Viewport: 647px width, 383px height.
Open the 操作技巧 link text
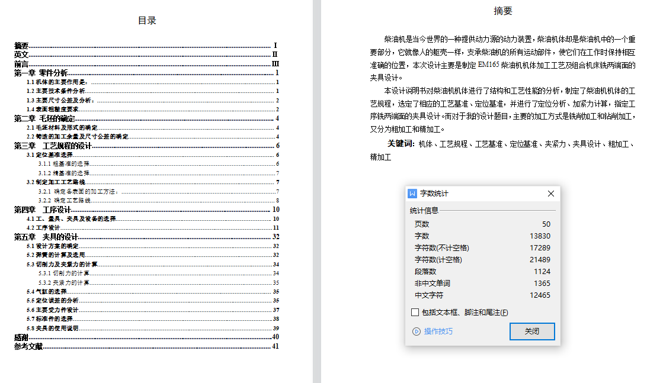[x=438, y=331]
